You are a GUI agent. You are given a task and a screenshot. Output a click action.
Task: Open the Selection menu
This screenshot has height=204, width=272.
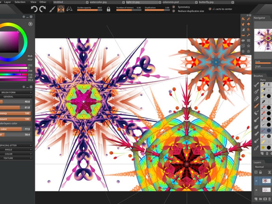click(x=20, y=2)
